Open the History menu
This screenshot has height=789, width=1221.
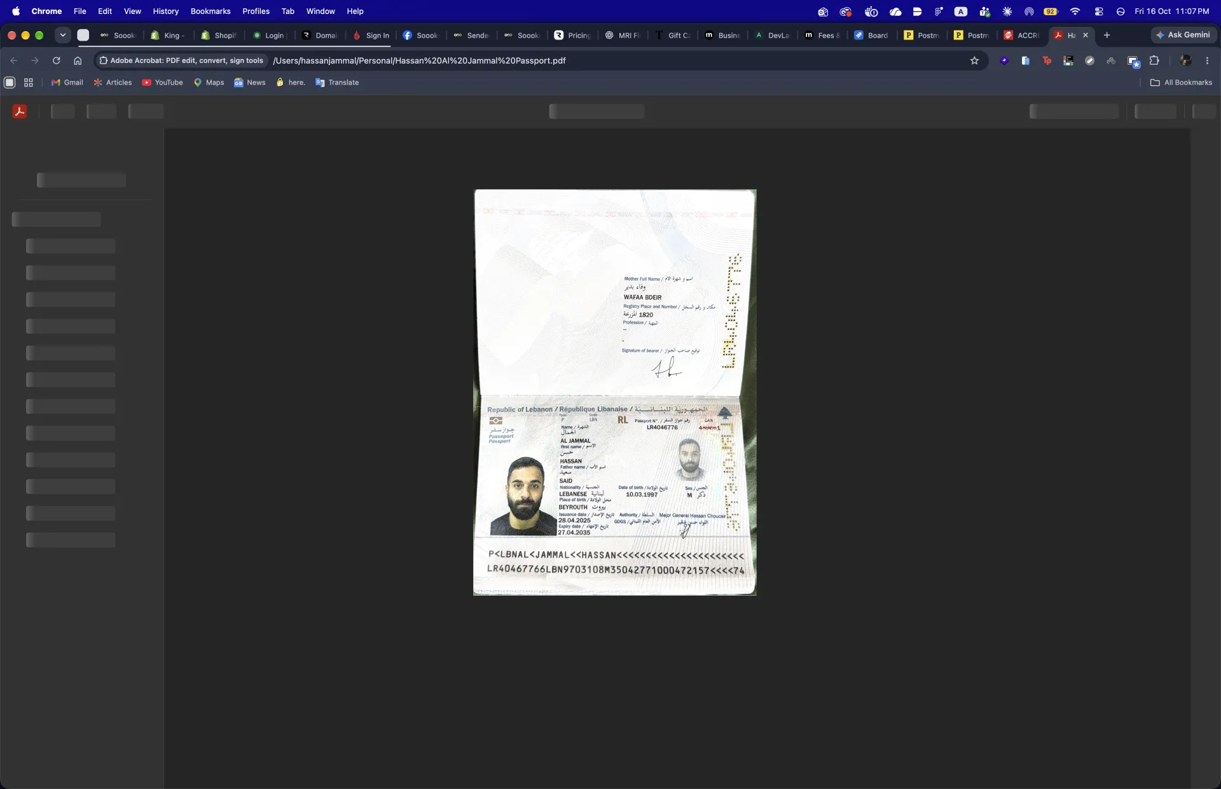165,11
